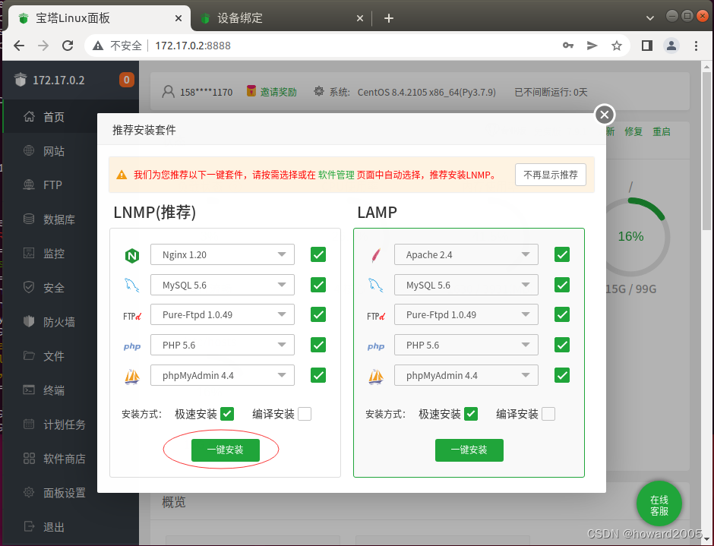
Task: Click the php icon in LAMP list
Action: 376,346
